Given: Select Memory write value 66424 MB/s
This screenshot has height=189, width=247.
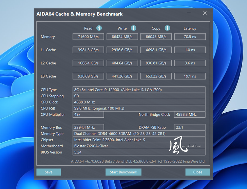Looking at the screenshot, I should [122, 37].
